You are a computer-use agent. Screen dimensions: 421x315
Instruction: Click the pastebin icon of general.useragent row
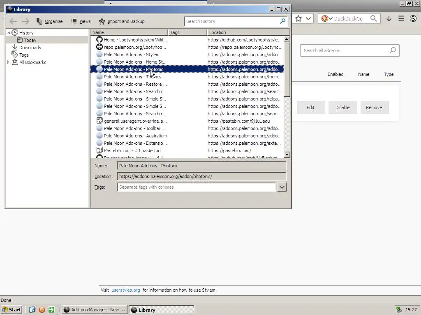point(99,121)
